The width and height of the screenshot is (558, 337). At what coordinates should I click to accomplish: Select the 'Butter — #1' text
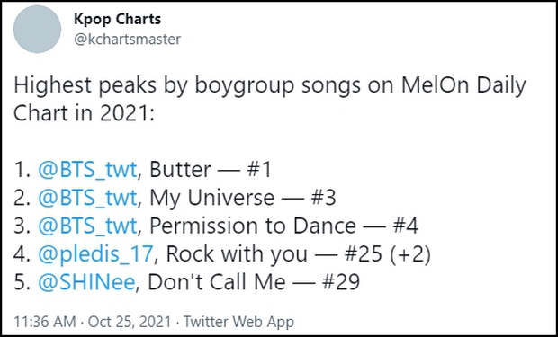point(211,170)
